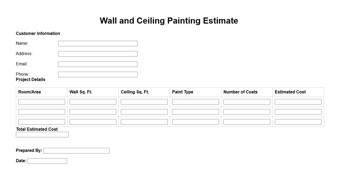Select the Prepared By input field

(76, 151)
